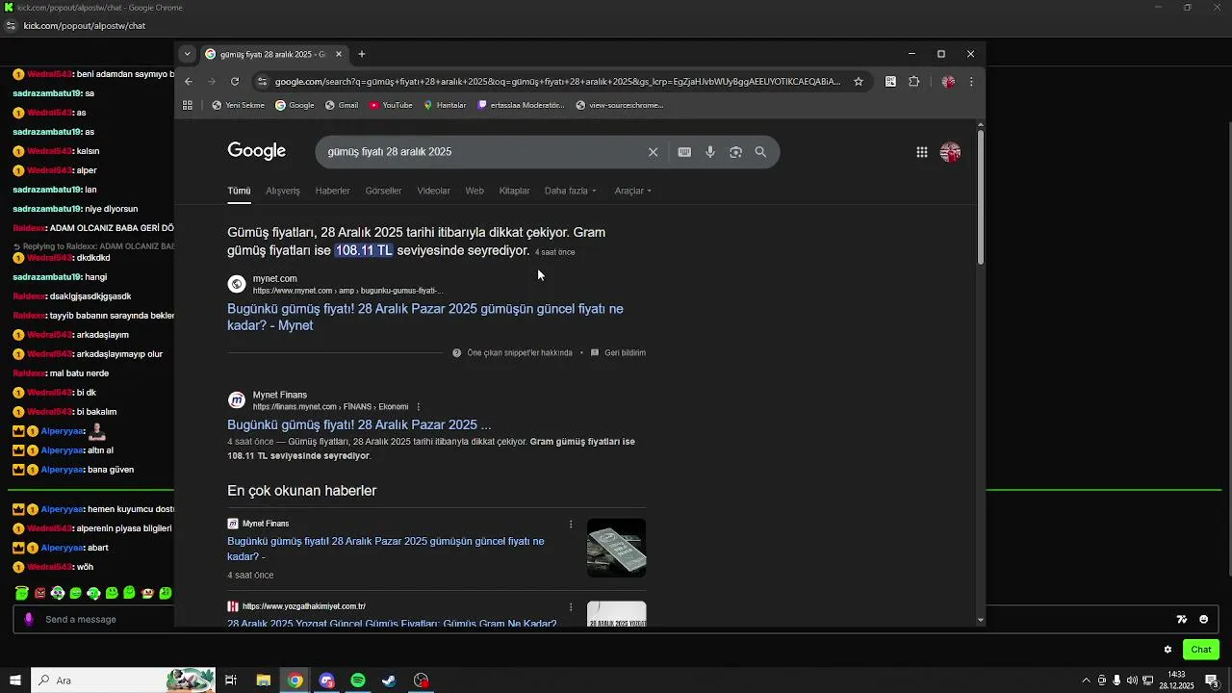Open the YouTube bookmark

(391, 105)
